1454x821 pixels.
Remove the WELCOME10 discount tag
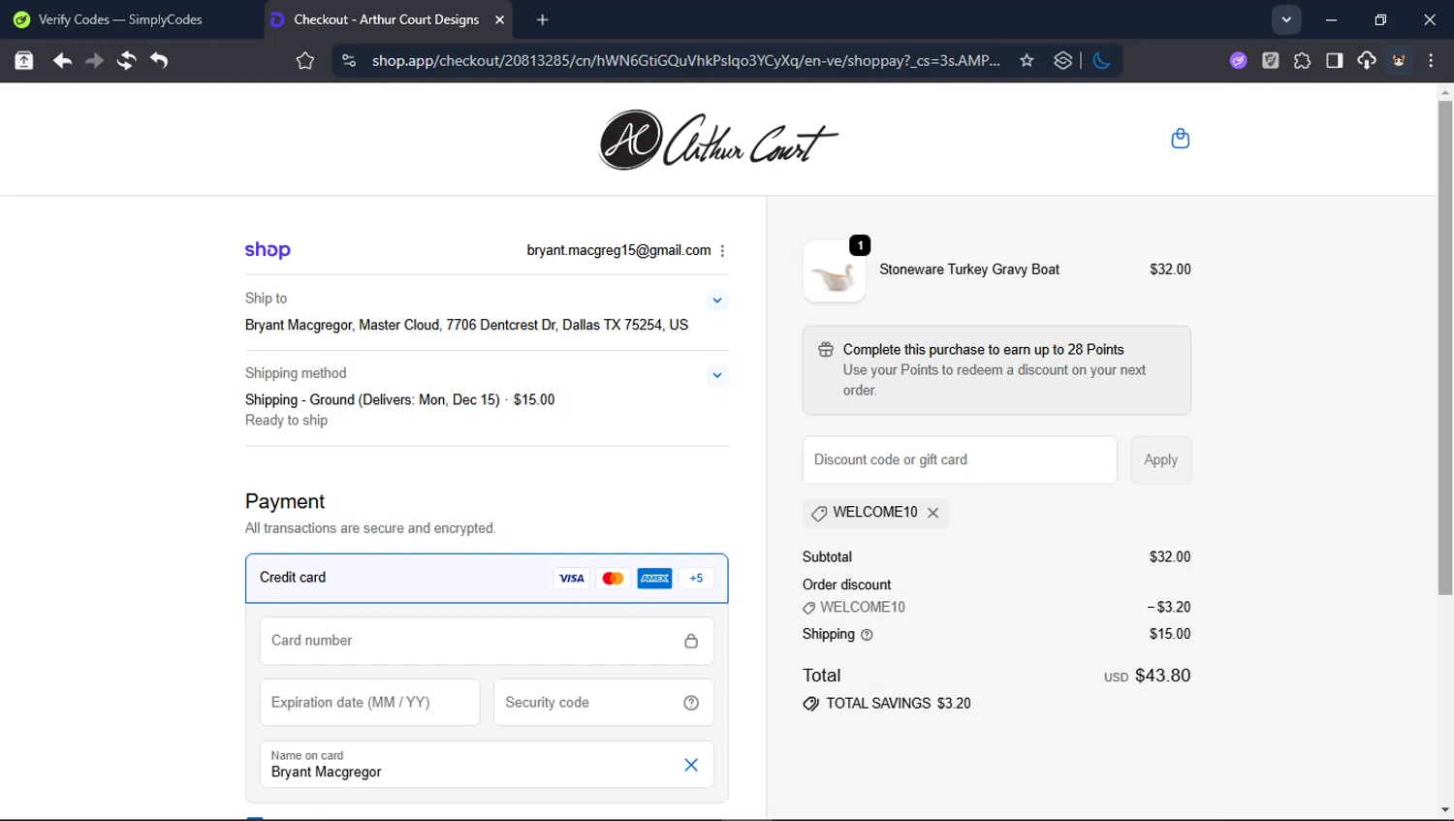[x=932, y=513]
